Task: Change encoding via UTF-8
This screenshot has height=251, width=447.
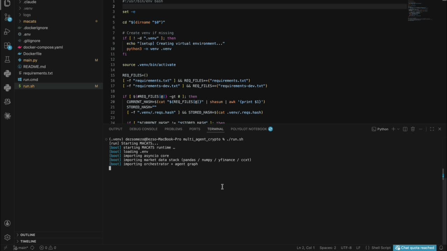Action: 346,248
